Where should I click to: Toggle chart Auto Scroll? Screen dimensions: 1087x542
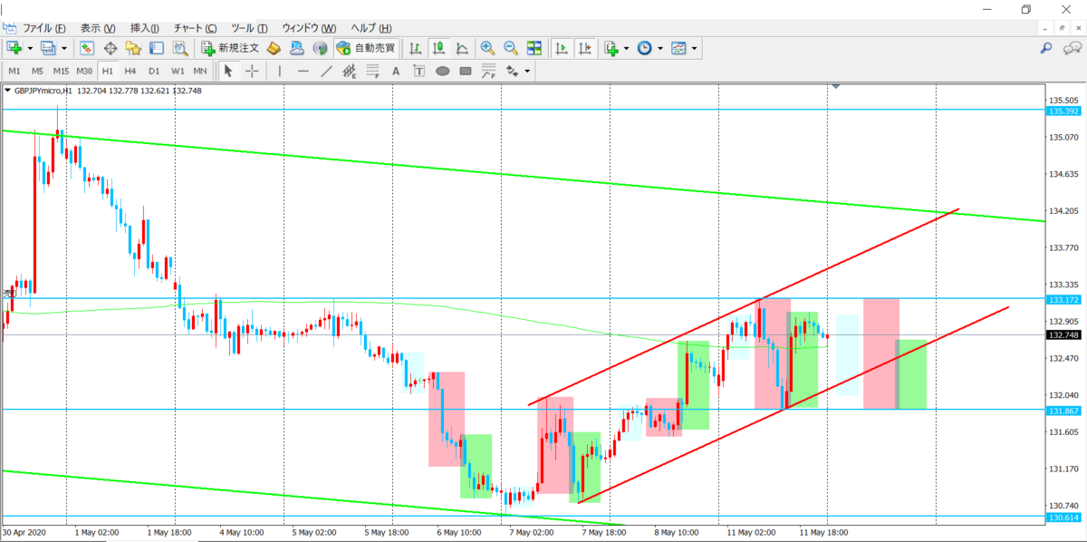click(x=562, y=48)
